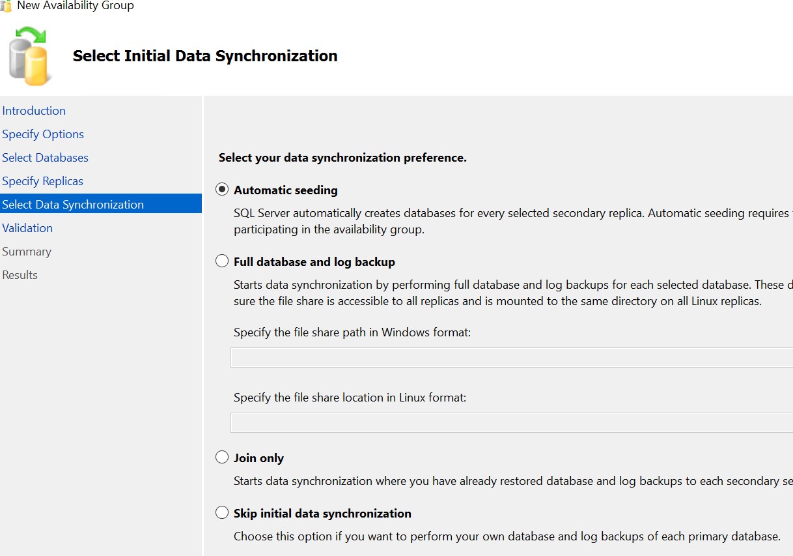Click the Windows format file share field
Image resolution: width=793 pixels, height=556 pixels.
tap(511, 358)
